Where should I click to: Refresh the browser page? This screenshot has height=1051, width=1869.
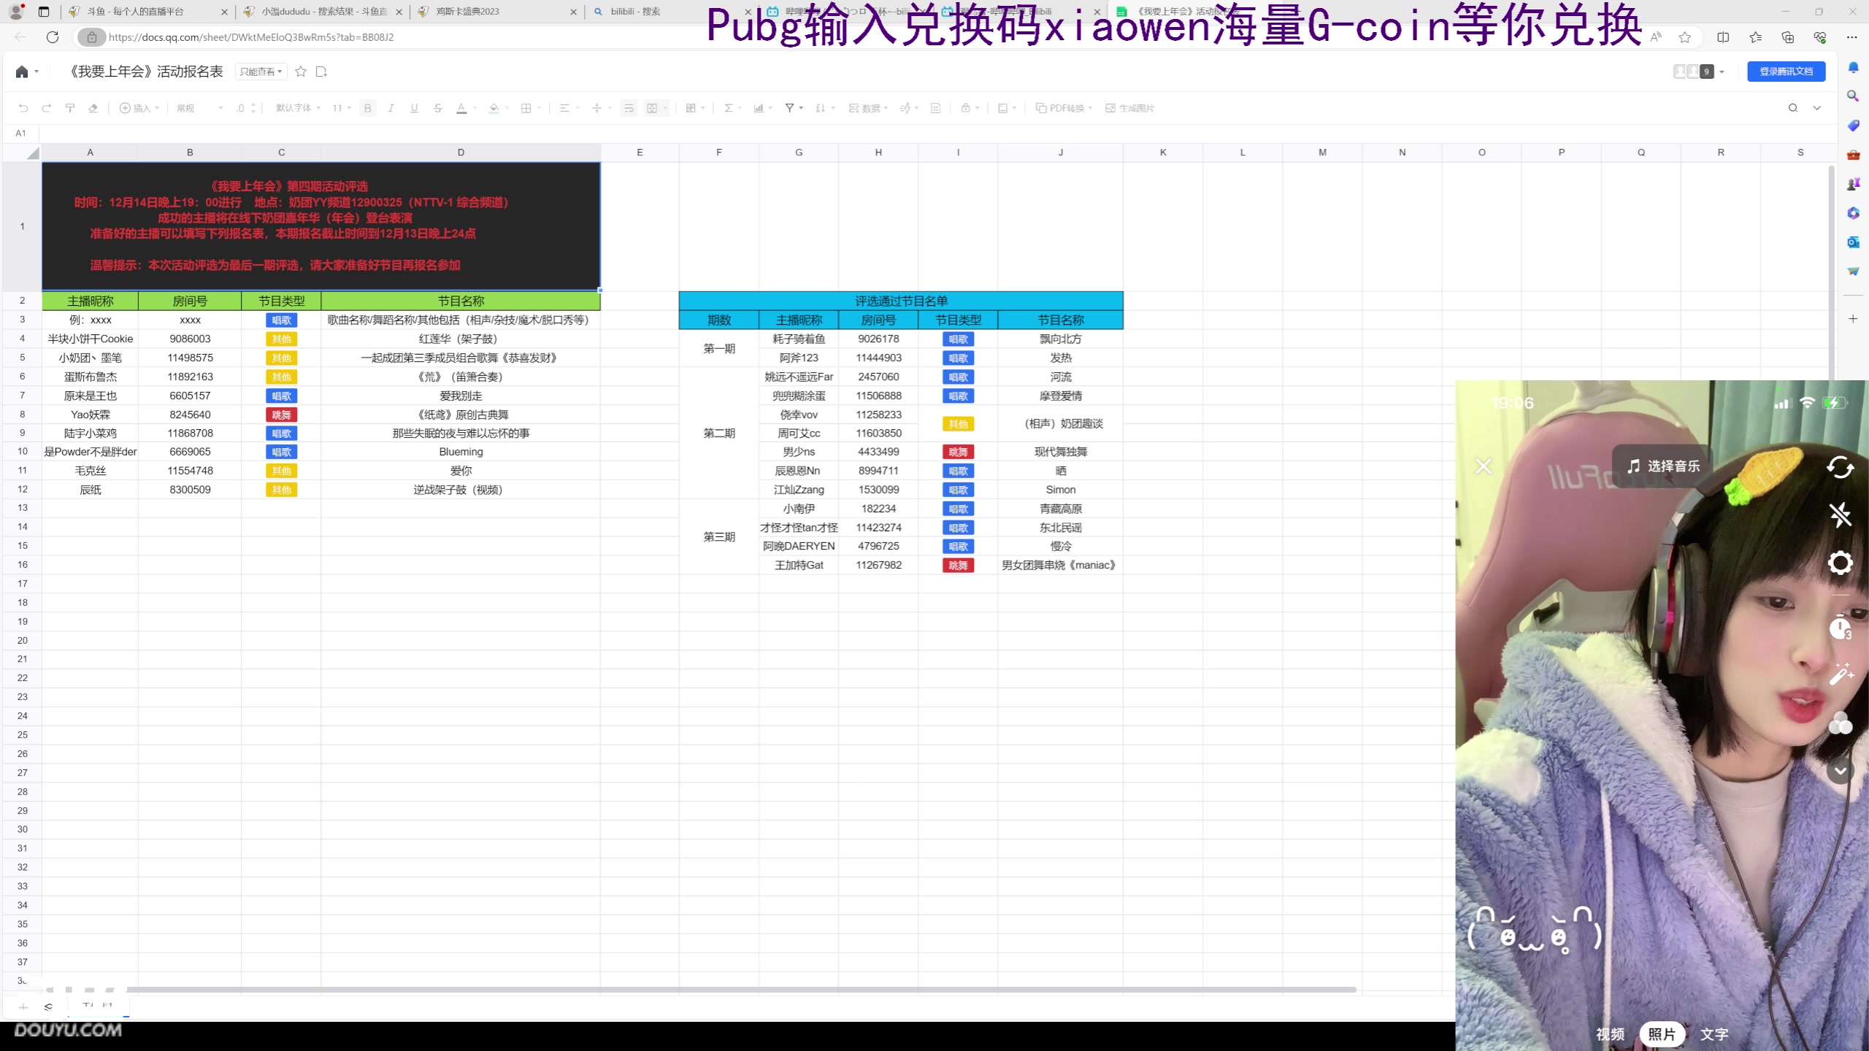(52, 36)
